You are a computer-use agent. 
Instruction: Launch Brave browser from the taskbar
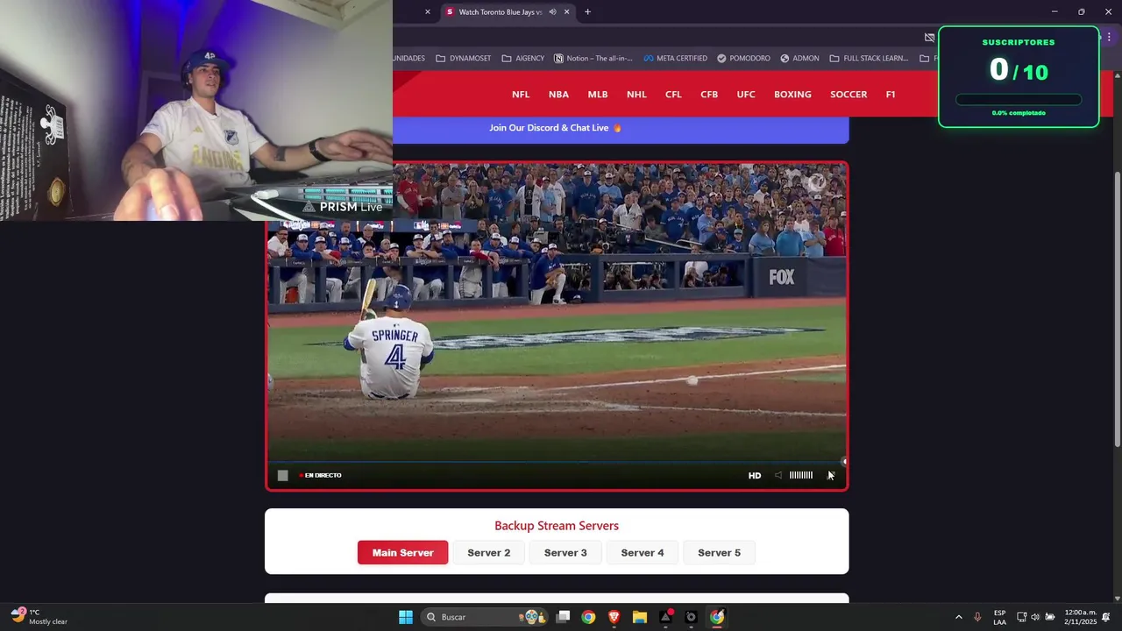coord(614,617)
